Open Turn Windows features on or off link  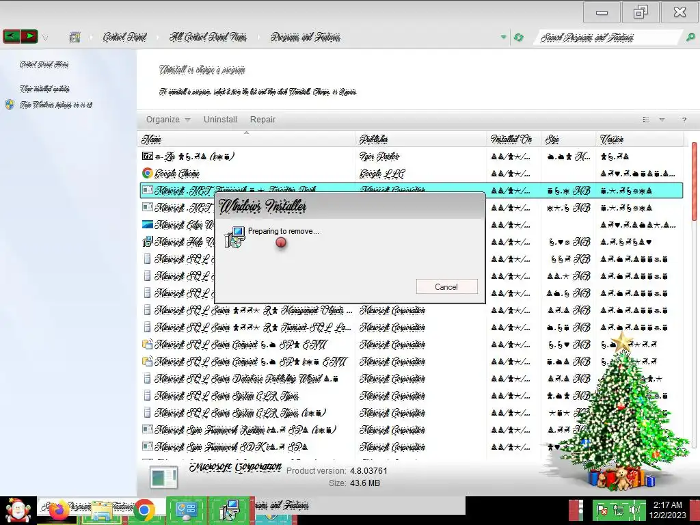pyautogui.click(x=56, y=105)
